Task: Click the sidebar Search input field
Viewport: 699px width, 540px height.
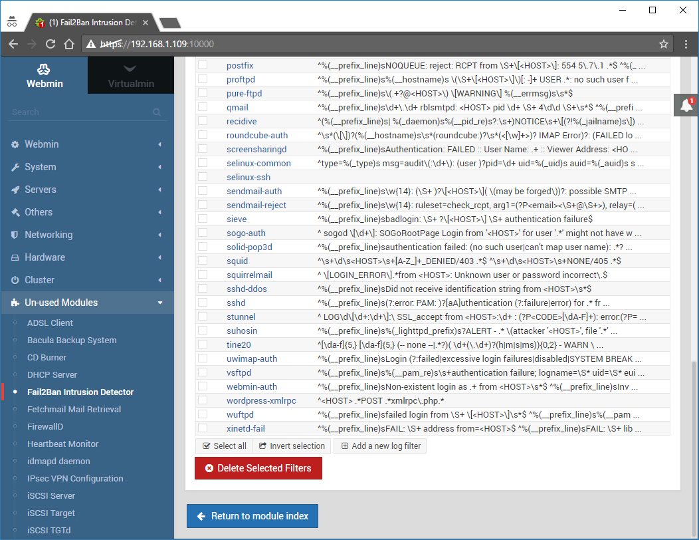Action: click(88, 112)
